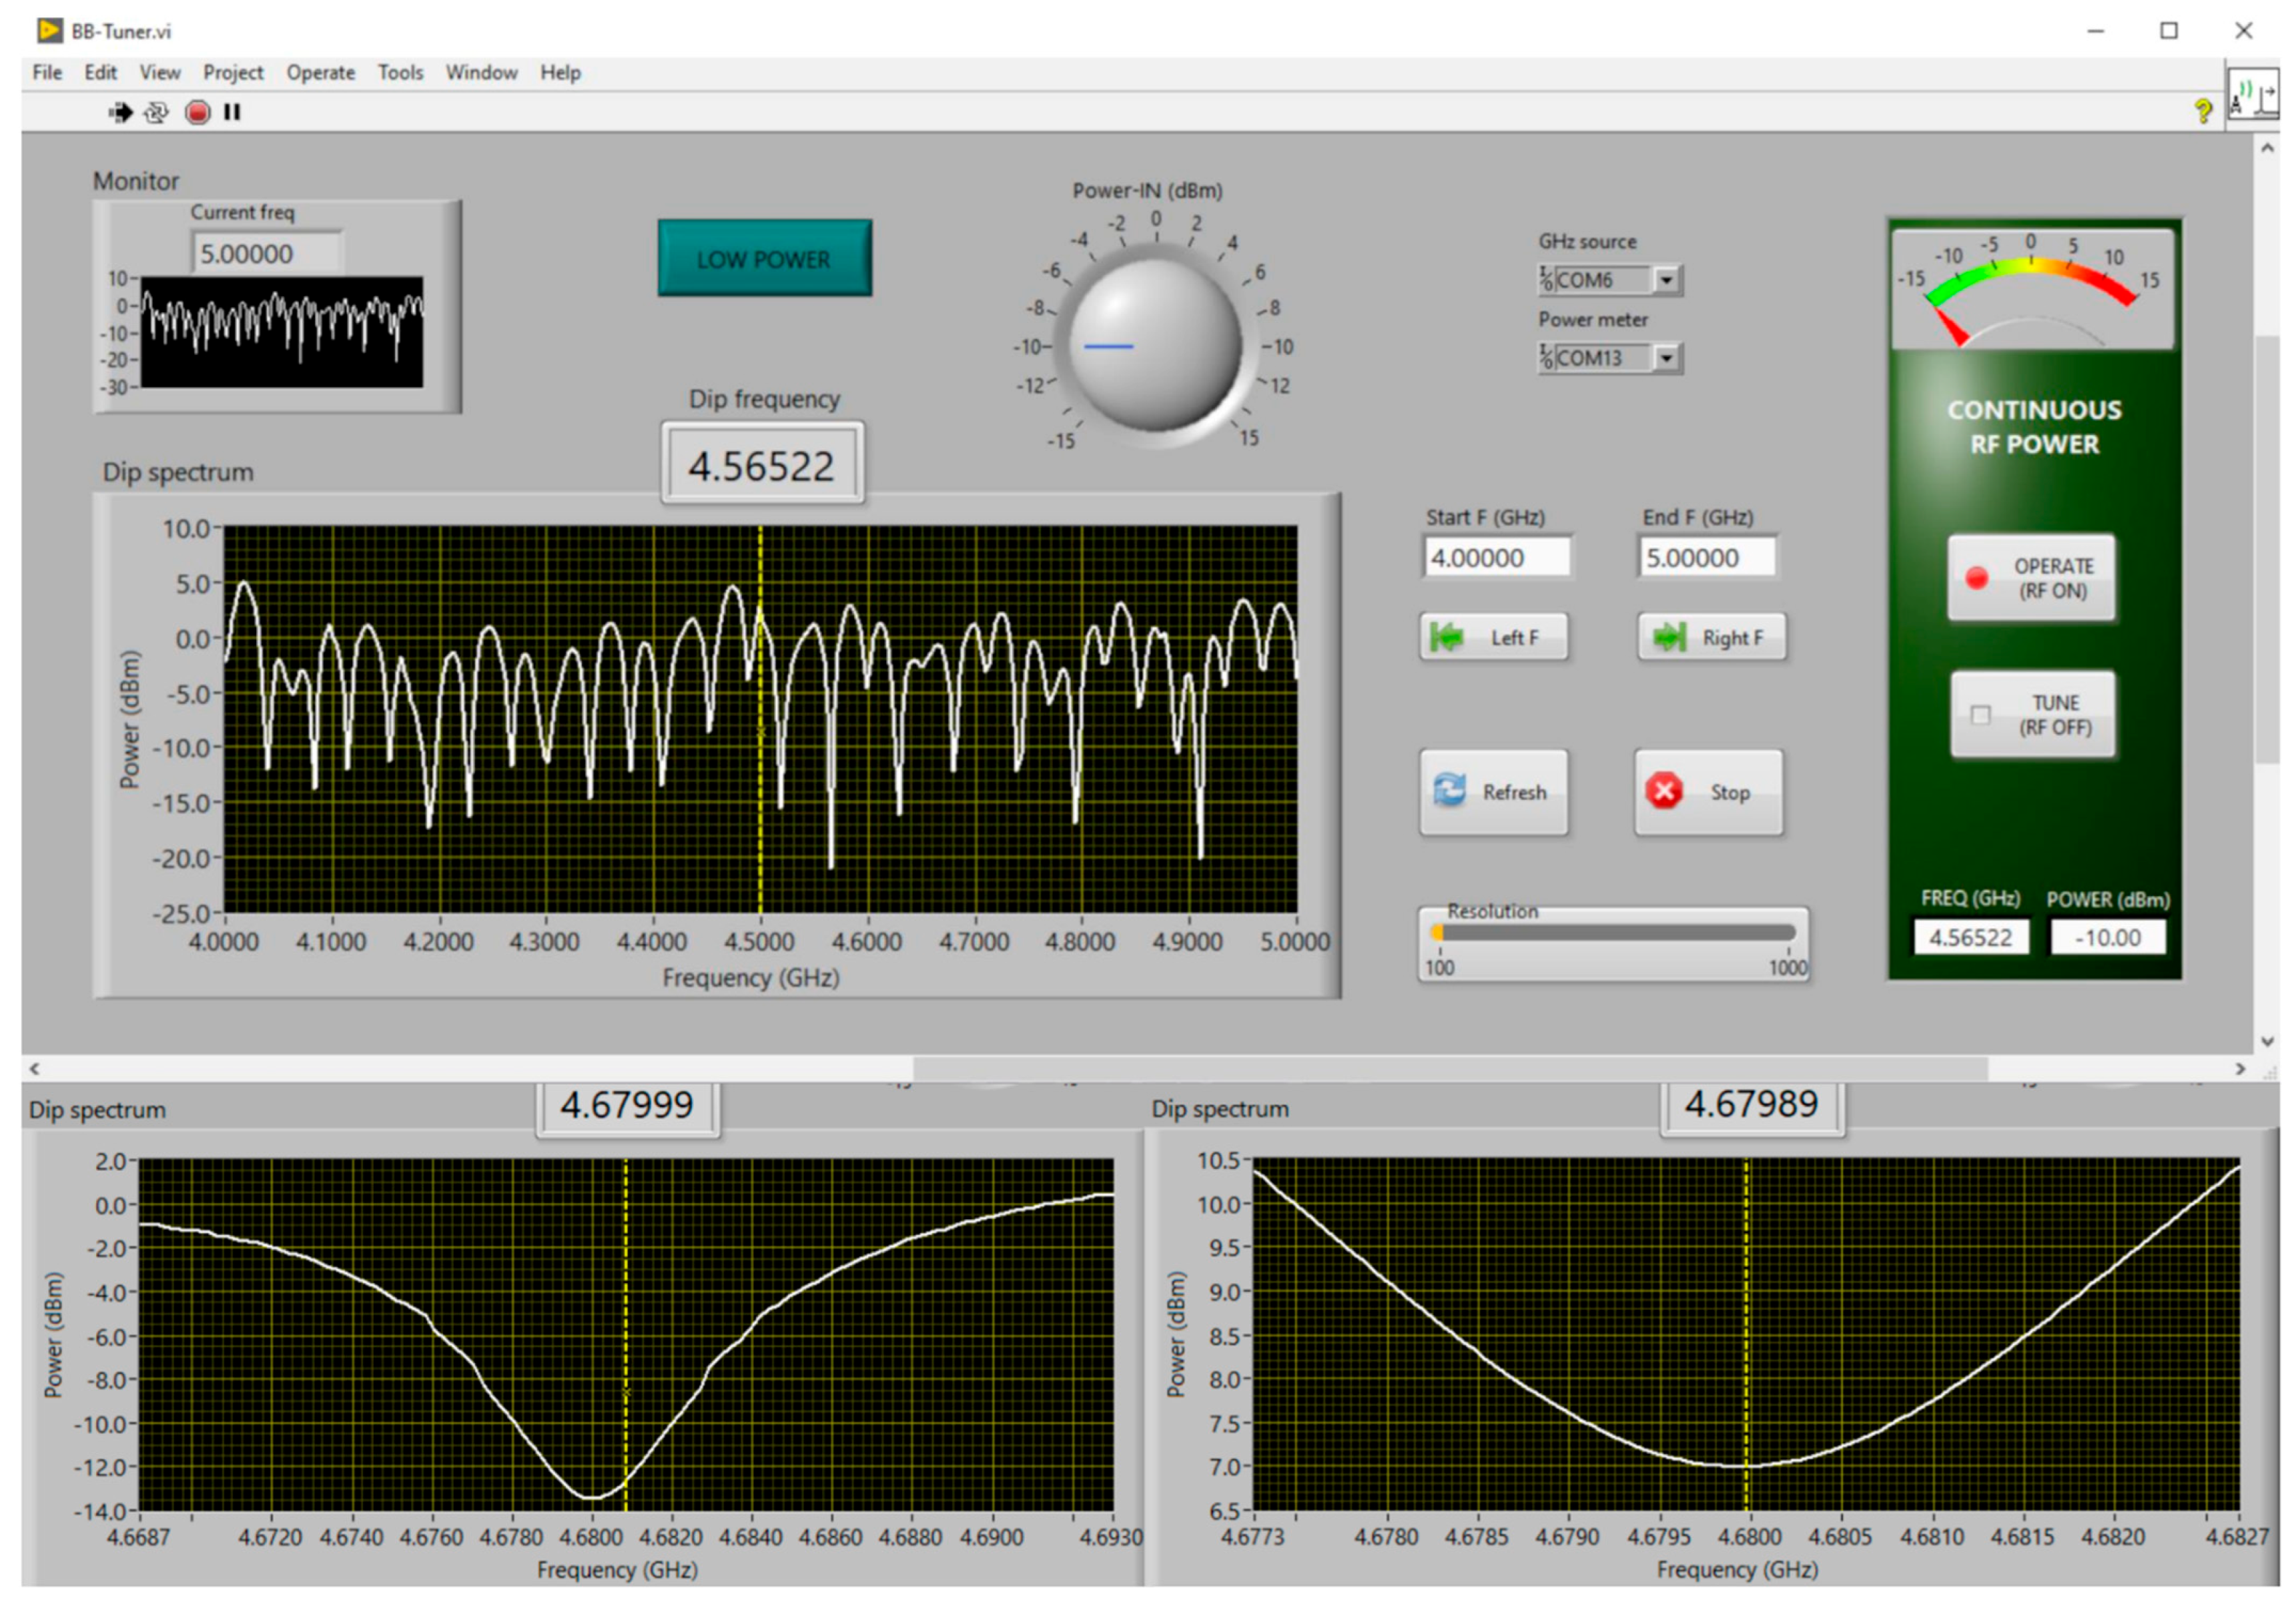
Task: Click the End F (GHz) input field
Action: tap(1708, 557)
